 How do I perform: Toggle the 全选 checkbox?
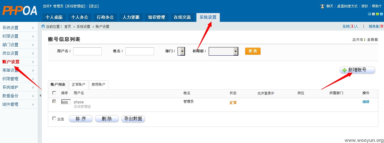coord(54,118)
